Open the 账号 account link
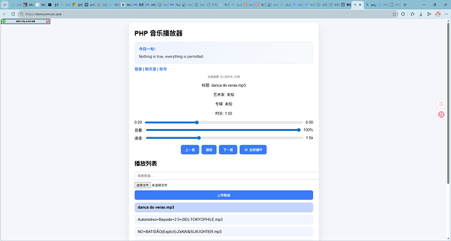 tap(163, 69)
